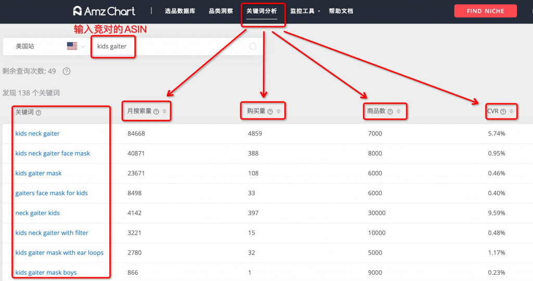This screenshot has width=533, height=281.
Task: Open keyword neck gaiter kids
Action: [37, 213]
